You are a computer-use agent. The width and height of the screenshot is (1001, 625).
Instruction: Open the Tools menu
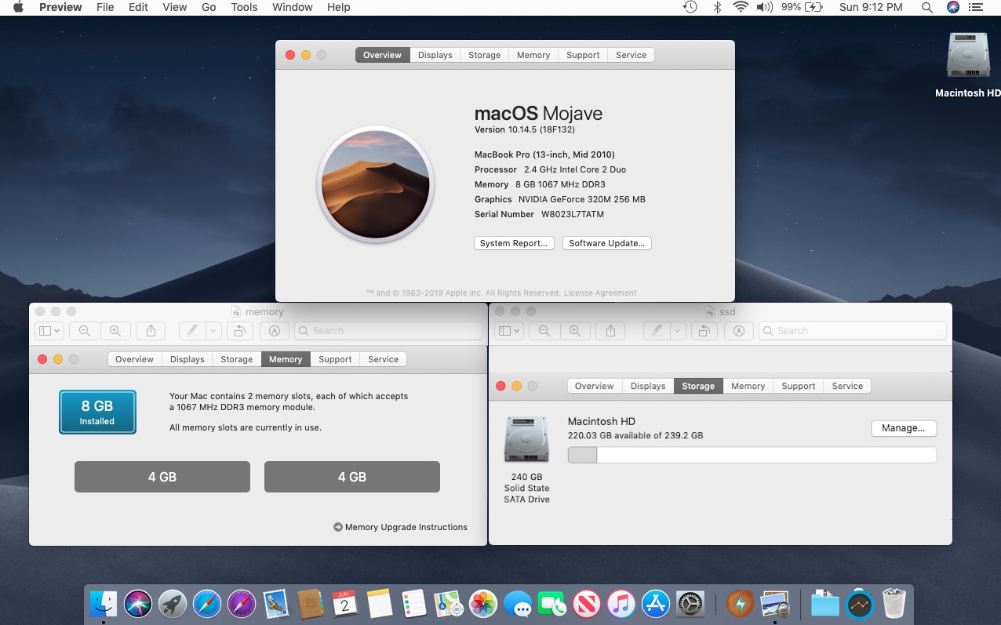click(244, 7)
